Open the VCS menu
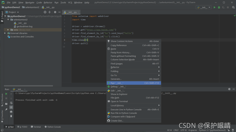 click(70, 3)
